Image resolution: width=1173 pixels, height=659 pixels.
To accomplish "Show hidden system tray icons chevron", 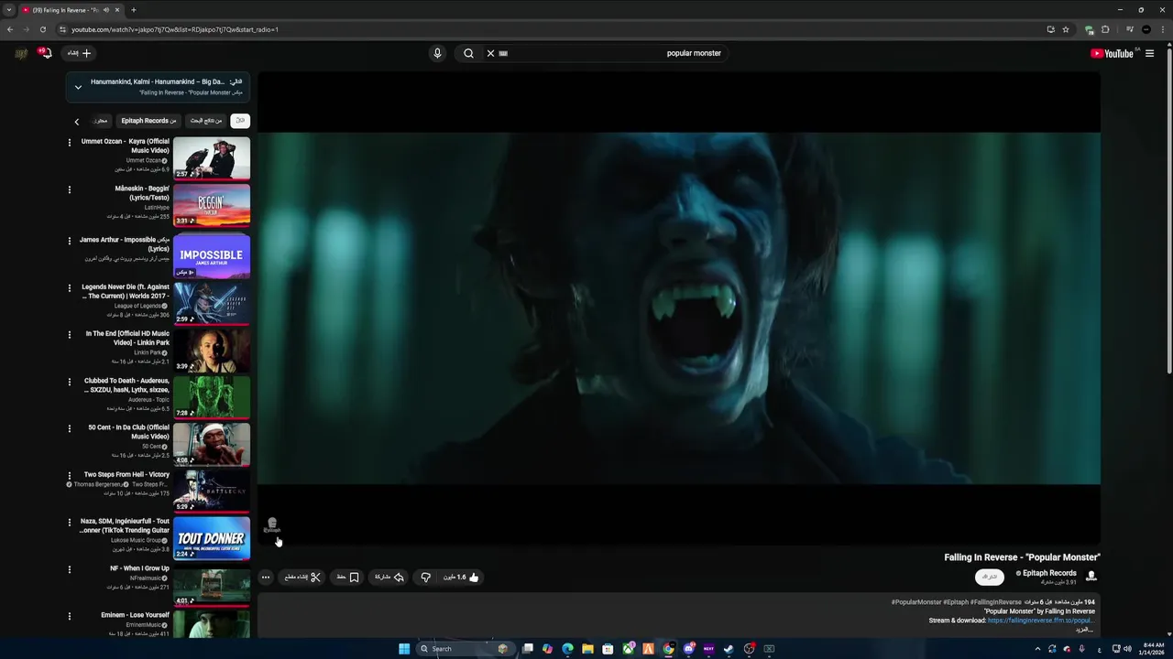I will tap(1037, 649).
